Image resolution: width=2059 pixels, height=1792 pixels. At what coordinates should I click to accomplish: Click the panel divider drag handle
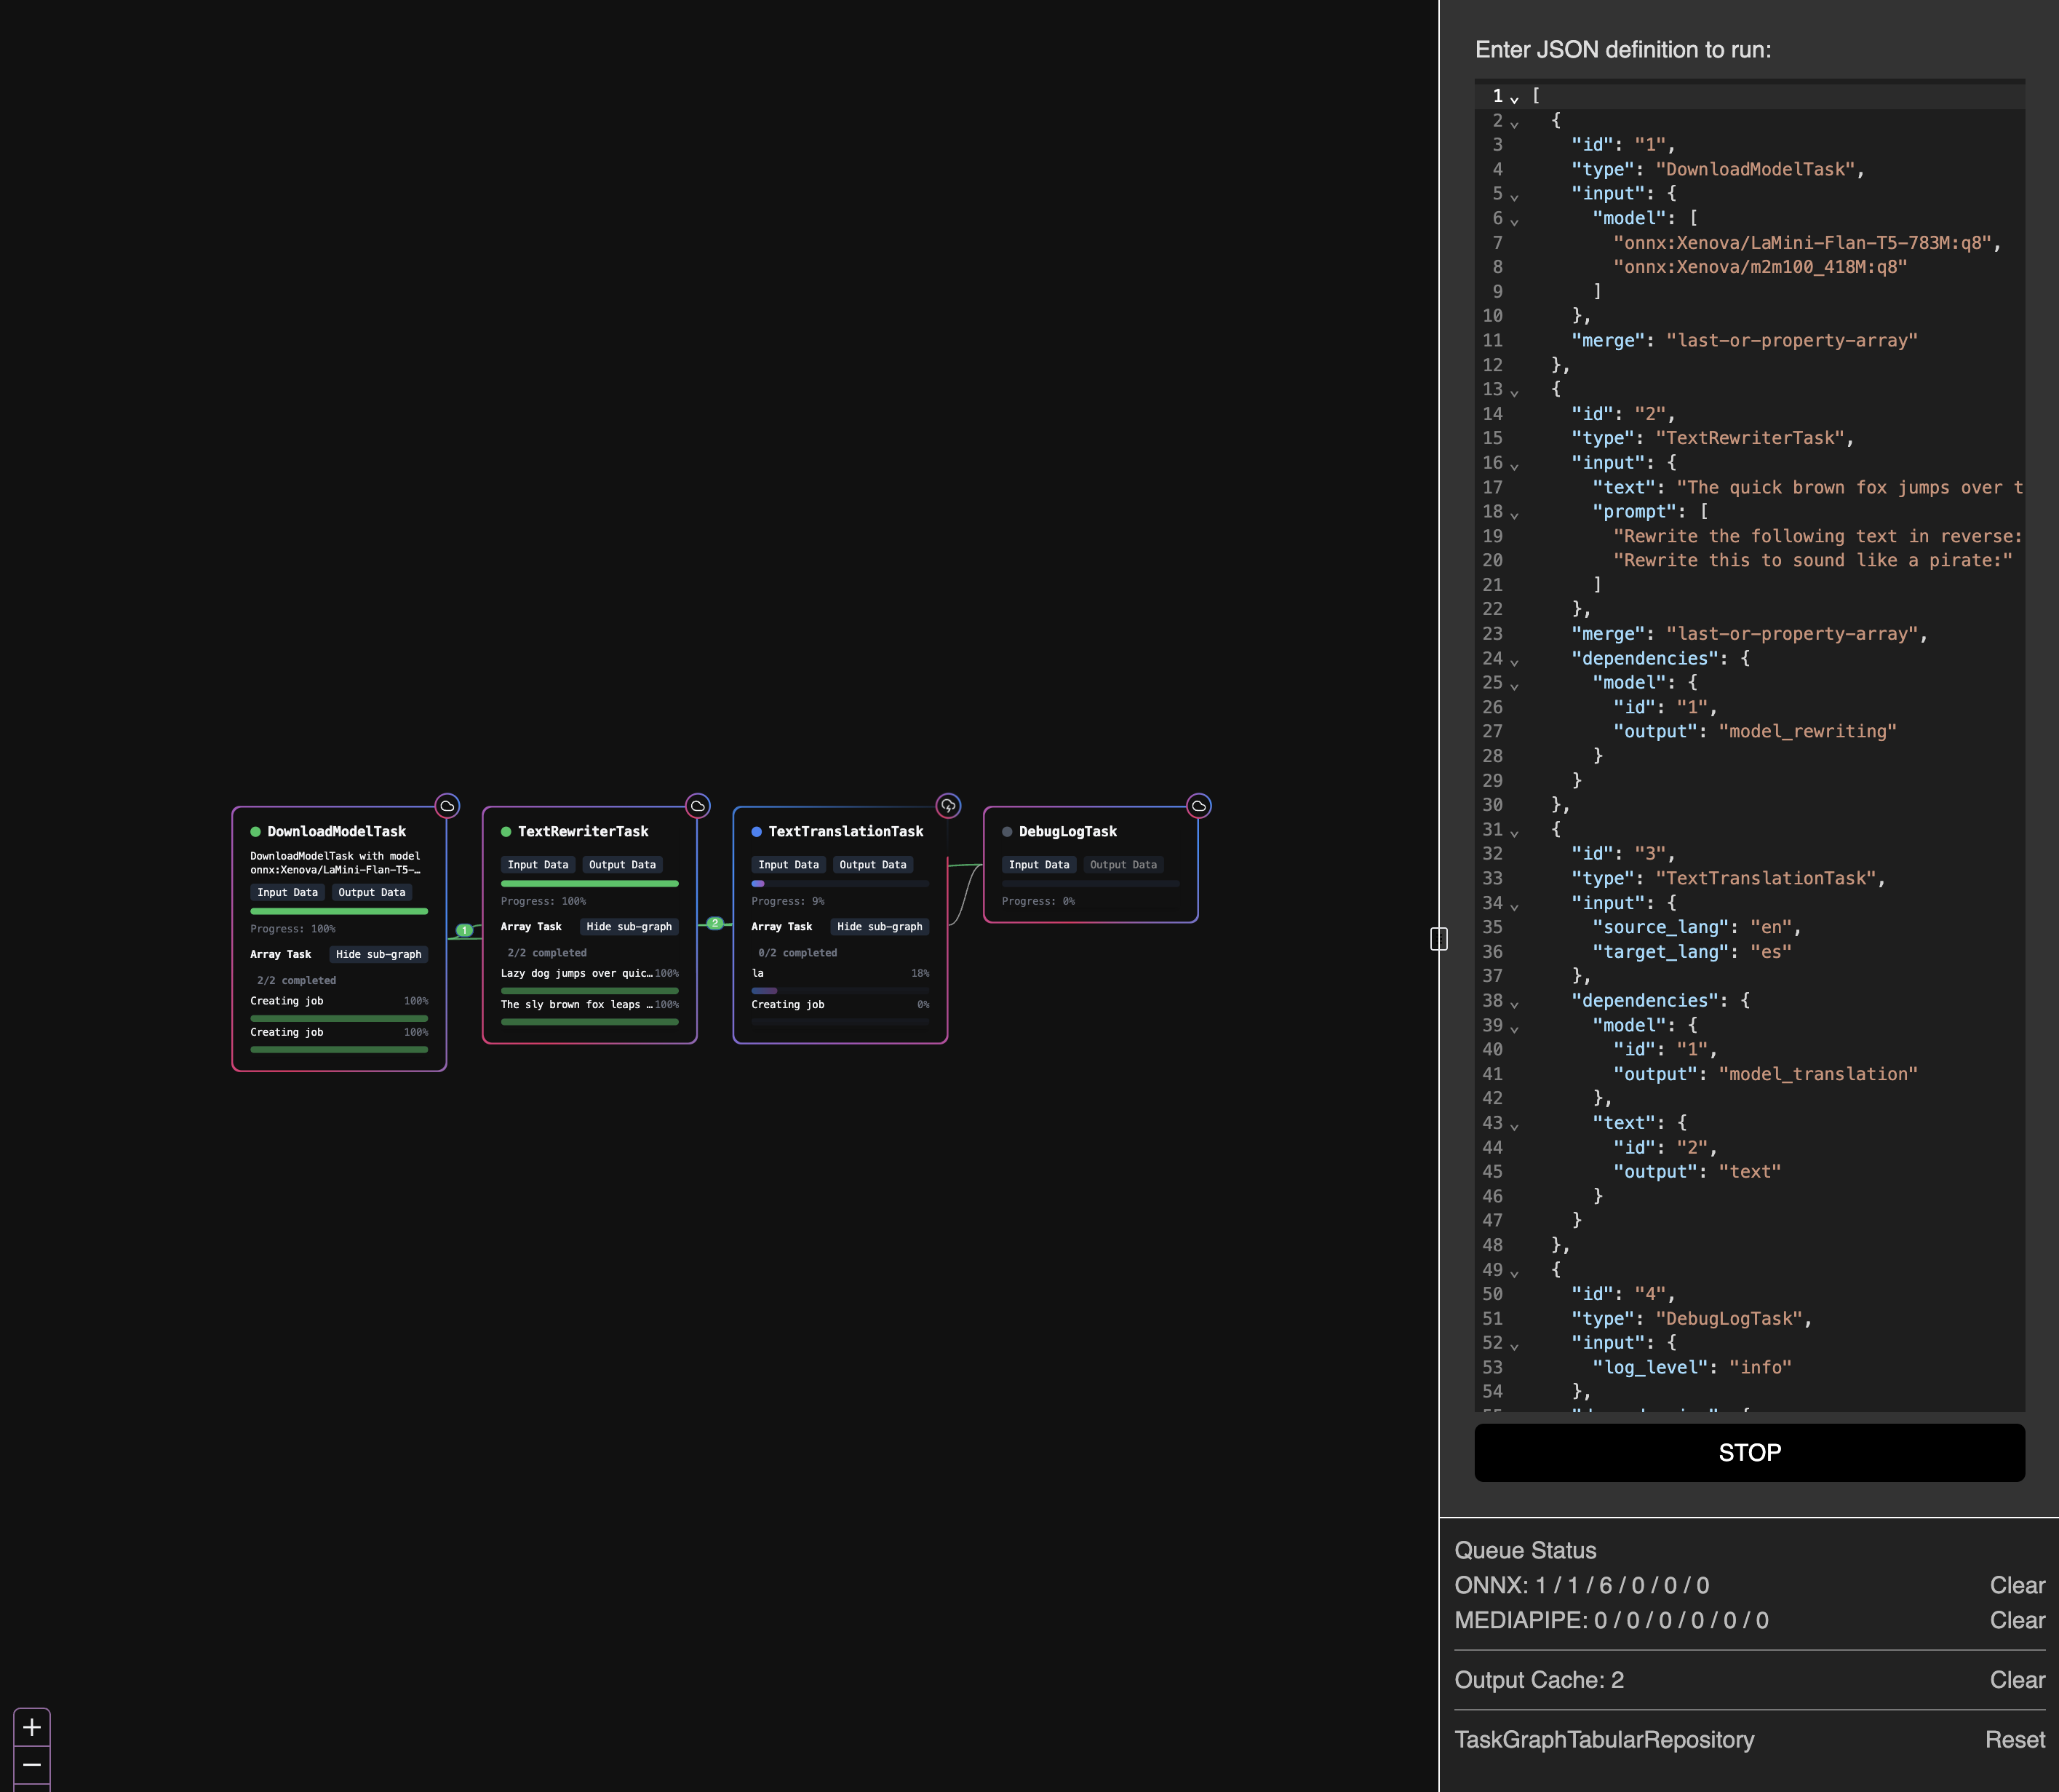pos(1439,938)
